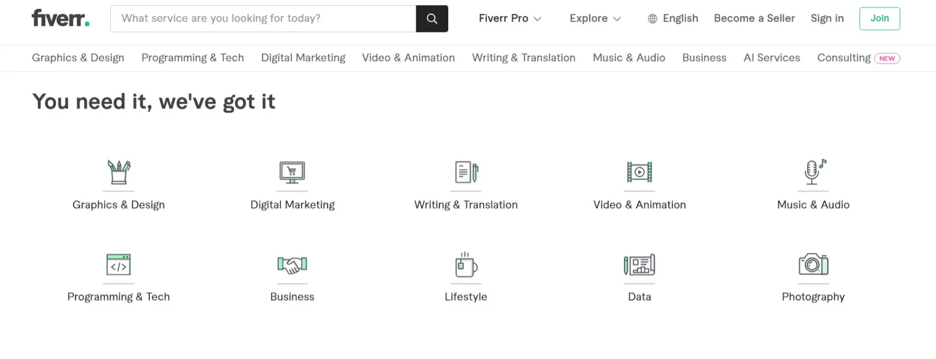Open the Lifestyle coffee mug icon
The height and width of the screenshot is (359, 936).
[466, 264]
